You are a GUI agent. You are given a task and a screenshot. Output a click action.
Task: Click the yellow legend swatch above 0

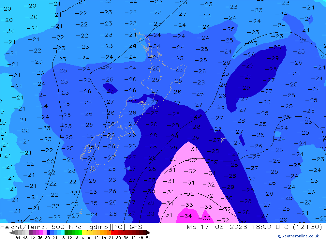(x=84, y=232)
